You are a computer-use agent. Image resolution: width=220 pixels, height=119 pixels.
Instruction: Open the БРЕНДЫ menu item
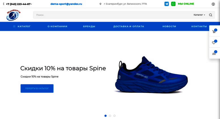click(89, 26)
